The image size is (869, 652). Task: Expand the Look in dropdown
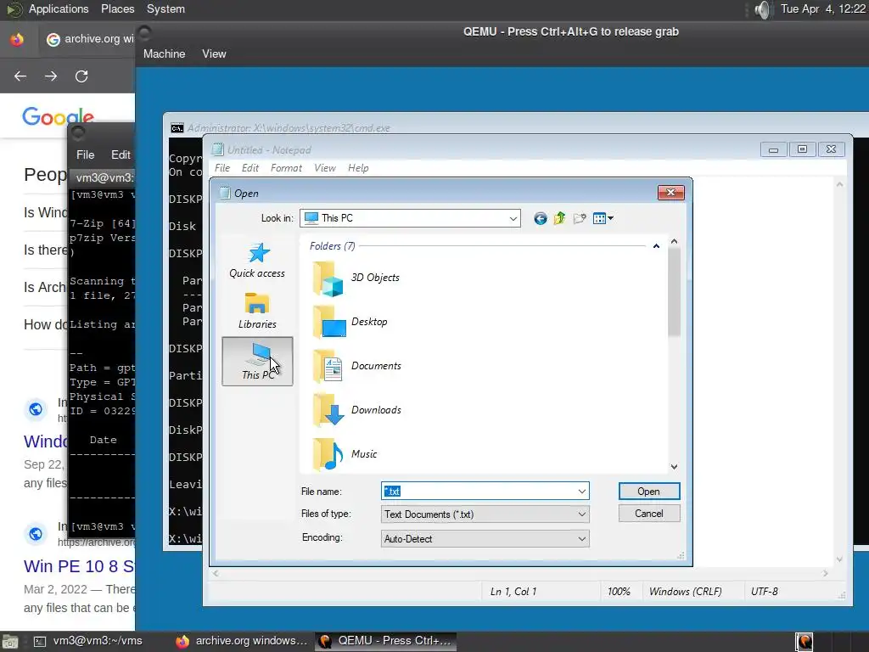click(x=513, y=218)
